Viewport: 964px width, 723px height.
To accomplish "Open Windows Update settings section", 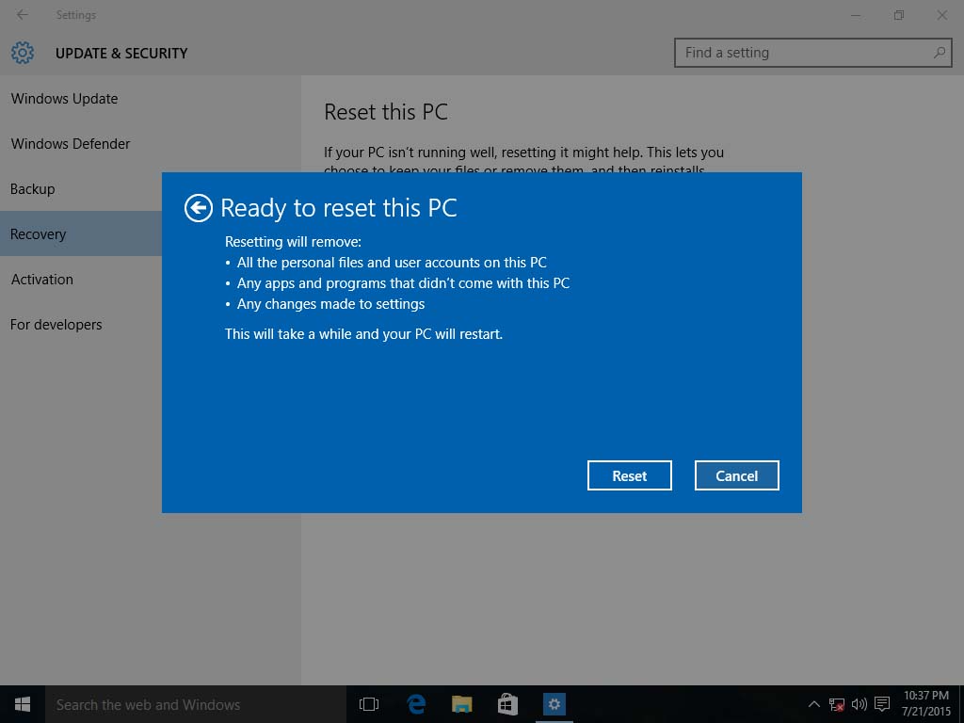I will click(x=65, y=98).
